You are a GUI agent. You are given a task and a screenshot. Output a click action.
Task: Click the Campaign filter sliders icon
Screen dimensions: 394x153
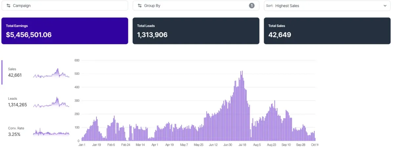9,6
